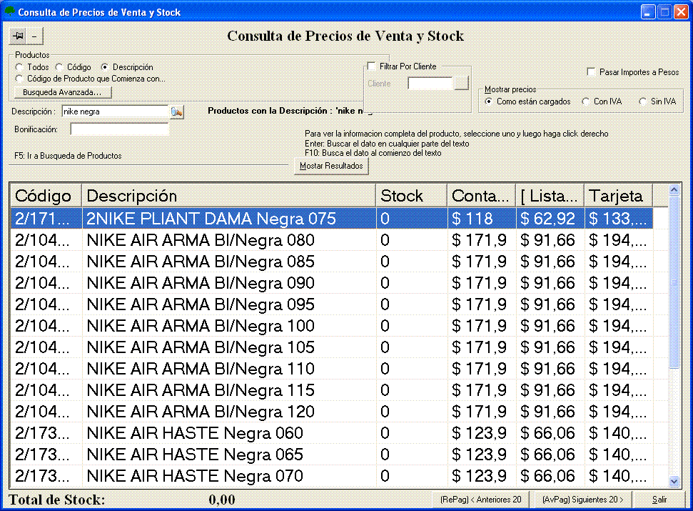
Task: Choose the Sin IVA price option
Action: [642, 101]
